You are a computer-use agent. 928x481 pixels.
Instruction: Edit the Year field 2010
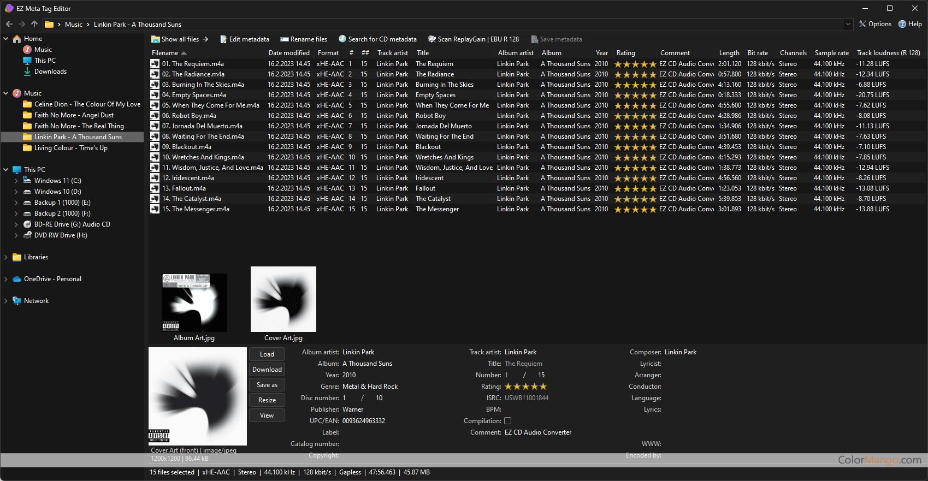(349, 375)
